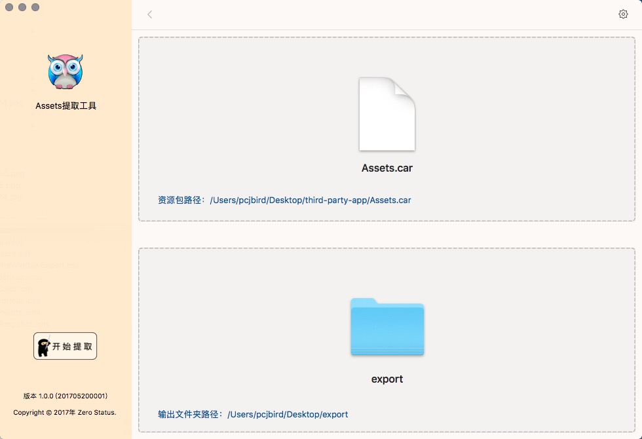Zoom the window with the third title-bar button
Image resolution: width=642 pixels, height=439 pixels.
[35, 7]
